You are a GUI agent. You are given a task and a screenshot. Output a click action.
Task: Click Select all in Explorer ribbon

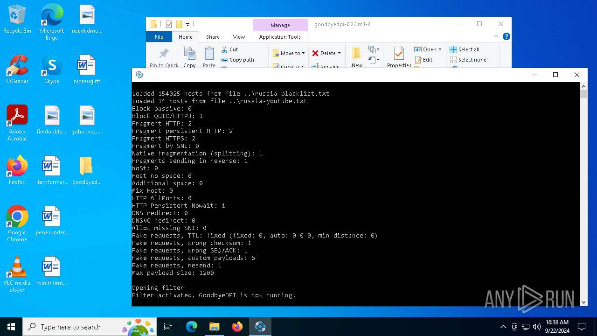tap(465, 49)
